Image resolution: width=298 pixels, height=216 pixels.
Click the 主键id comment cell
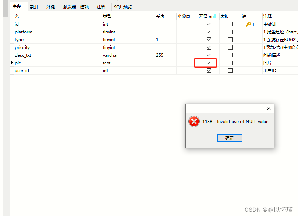tap(280, 24)
